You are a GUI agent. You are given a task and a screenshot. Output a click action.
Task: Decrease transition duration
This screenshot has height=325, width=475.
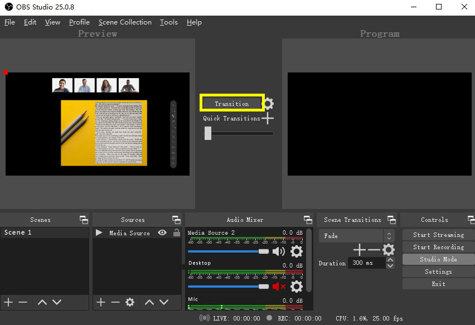[x=390, y=266]
